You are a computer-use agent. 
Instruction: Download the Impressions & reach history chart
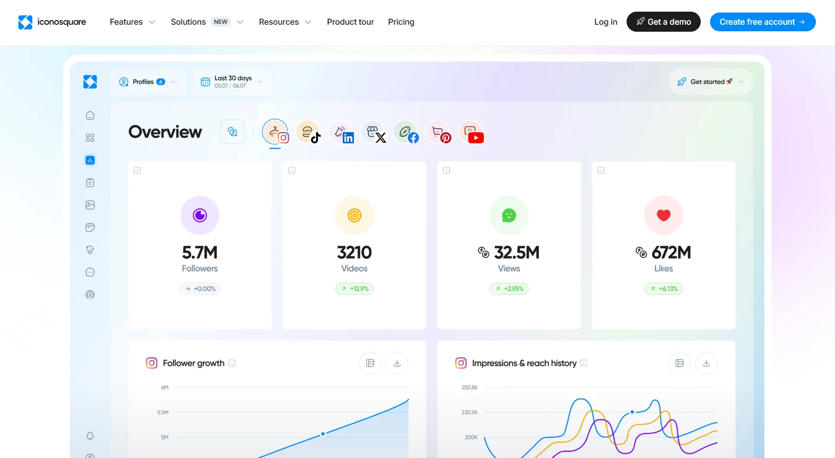coord(706,363)
